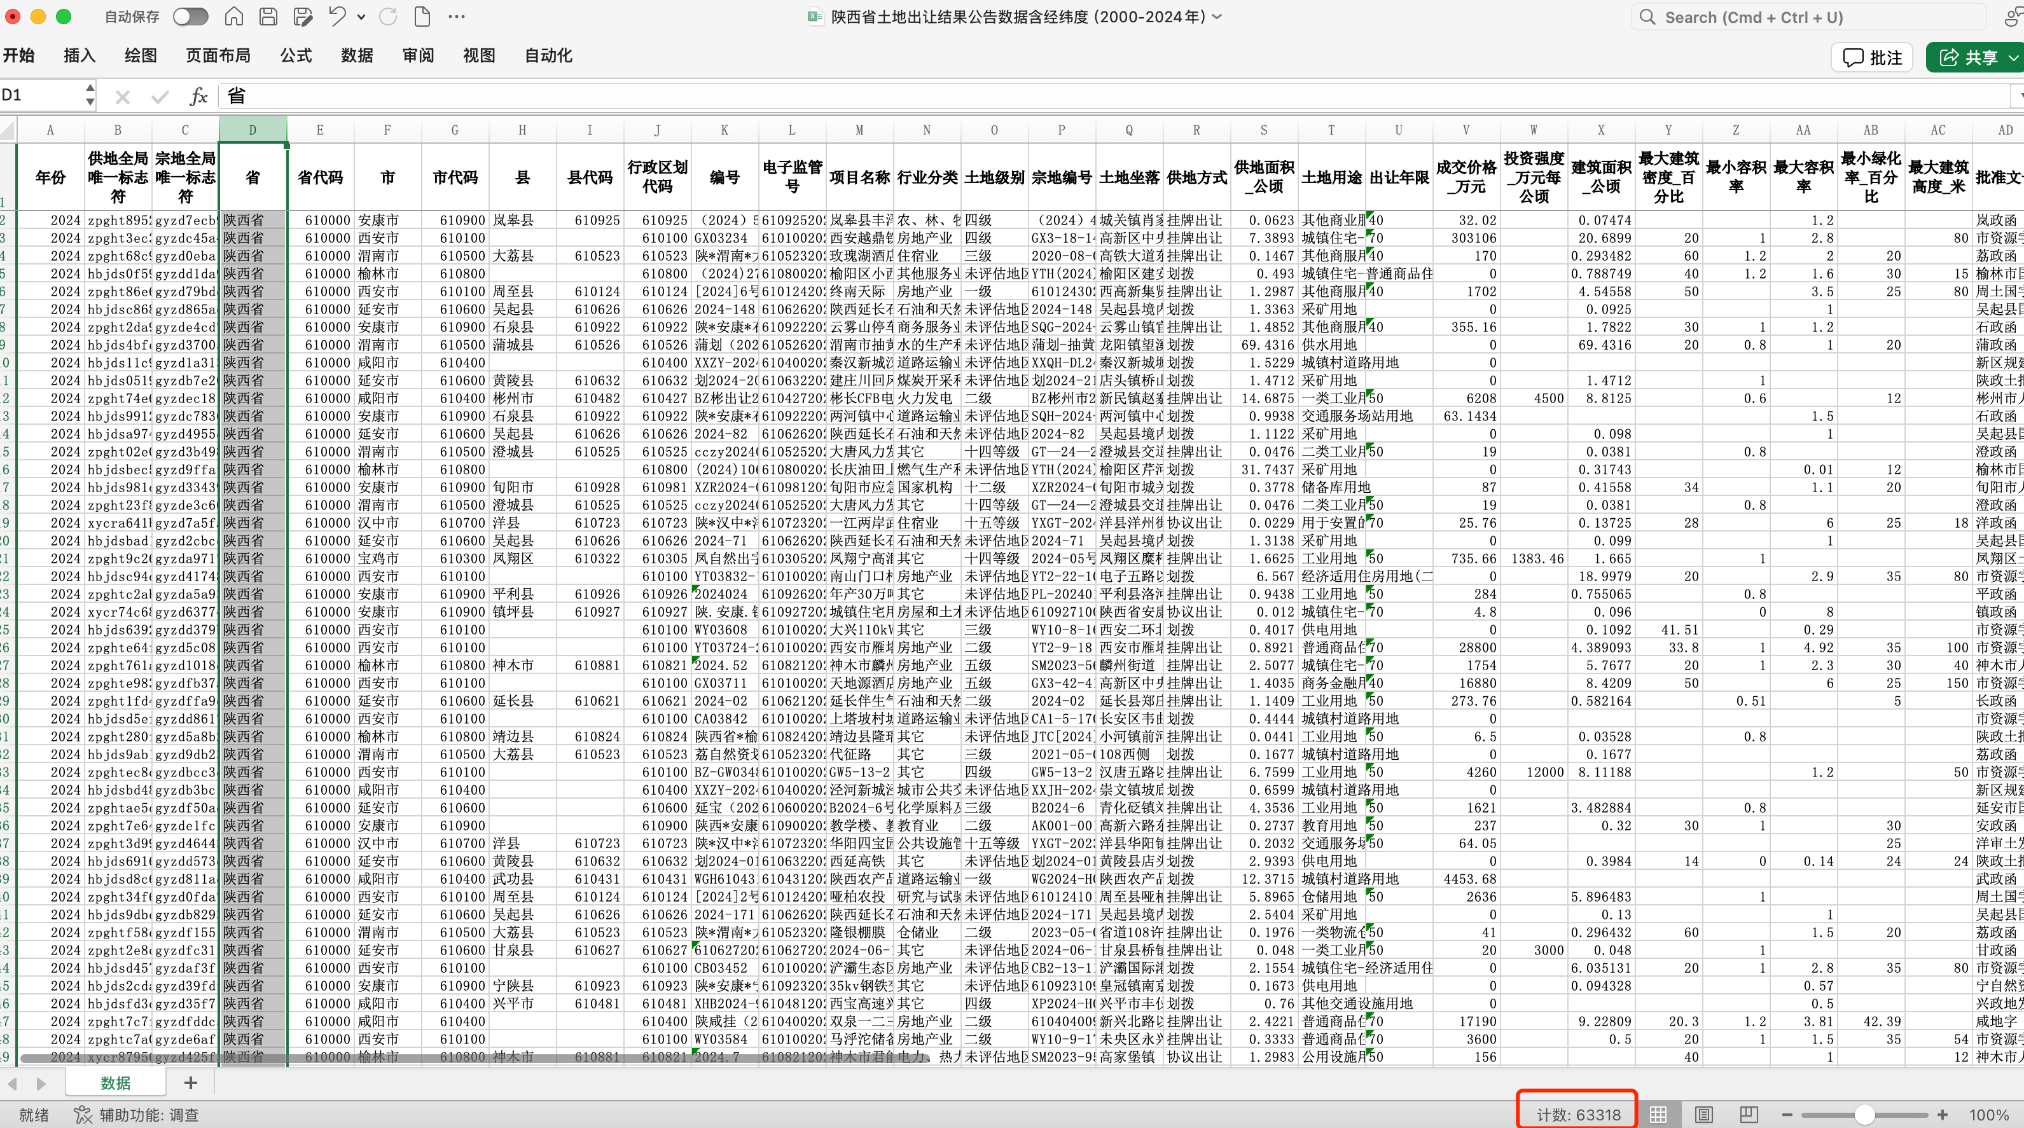The image size is (2024, 1128).
Task: Click the 批注 comments button
Action: [x=1873, y=57]
